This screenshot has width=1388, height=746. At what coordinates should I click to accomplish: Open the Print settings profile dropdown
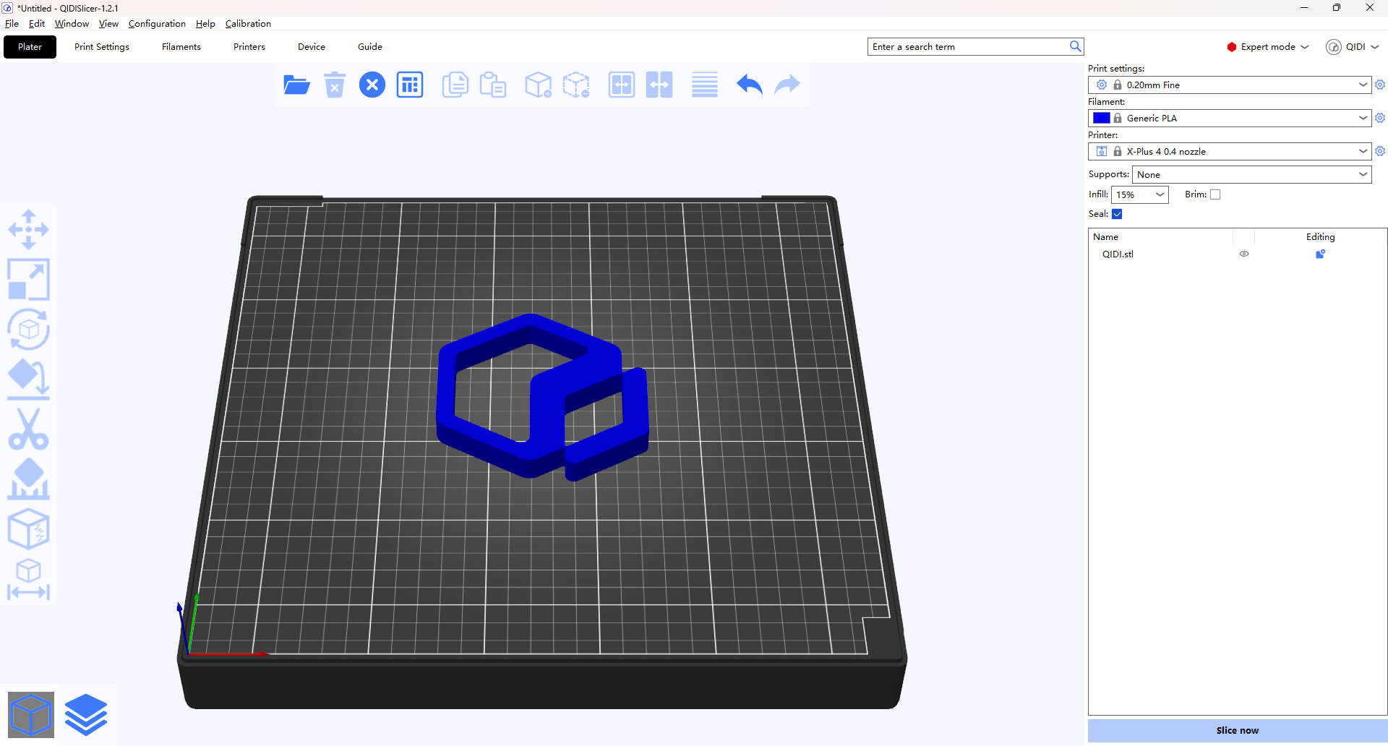click(1229, 85)
